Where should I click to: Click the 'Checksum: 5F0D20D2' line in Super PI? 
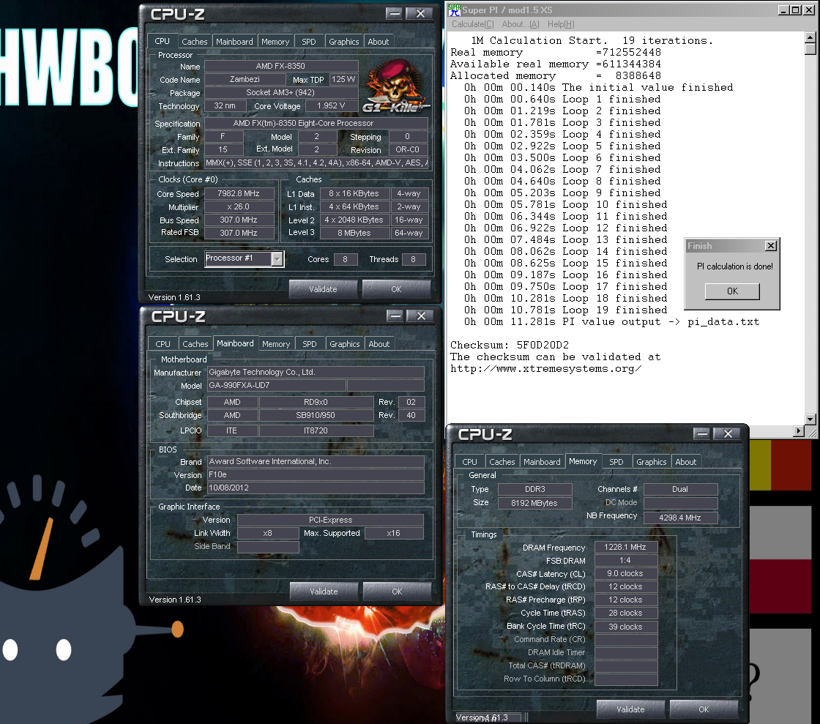coord(510,345)
